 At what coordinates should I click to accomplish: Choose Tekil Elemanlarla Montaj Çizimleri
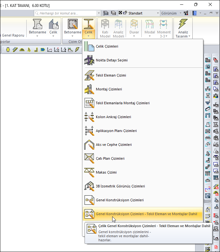click(x=143, y=103)
